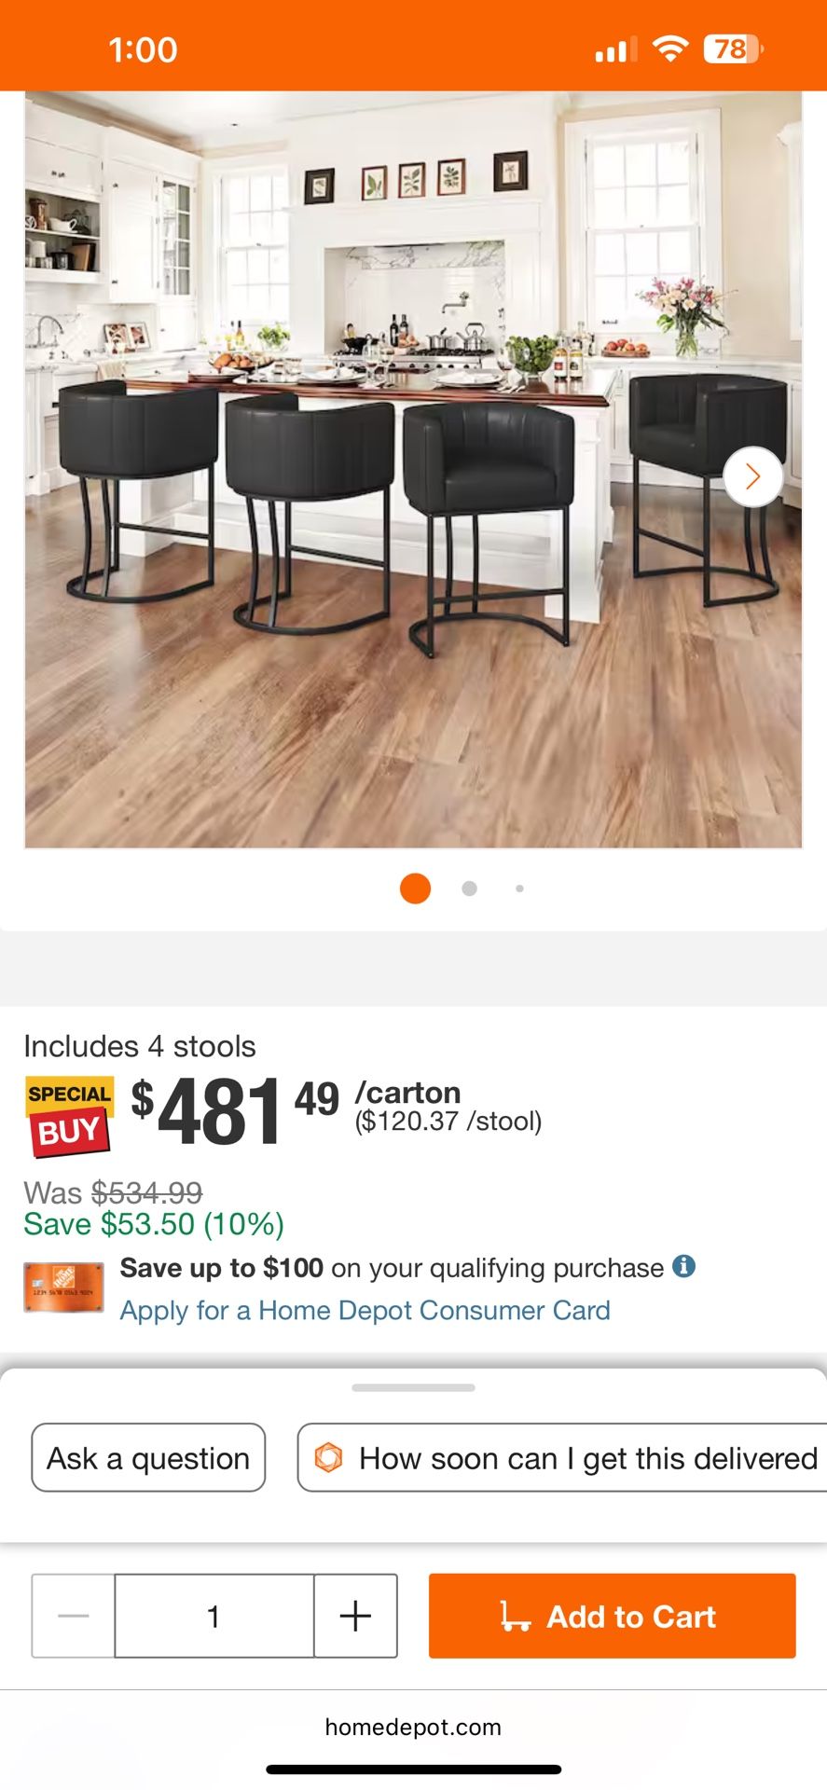Increase quantity with the plus button
This screenshot has height=1790, width=827.
[355, 1616]
